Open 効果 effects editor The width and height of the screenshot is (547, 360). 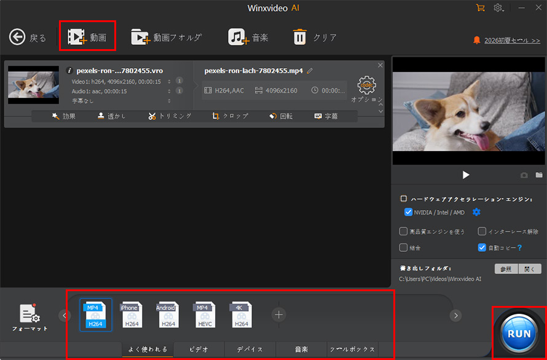(63, 116)
